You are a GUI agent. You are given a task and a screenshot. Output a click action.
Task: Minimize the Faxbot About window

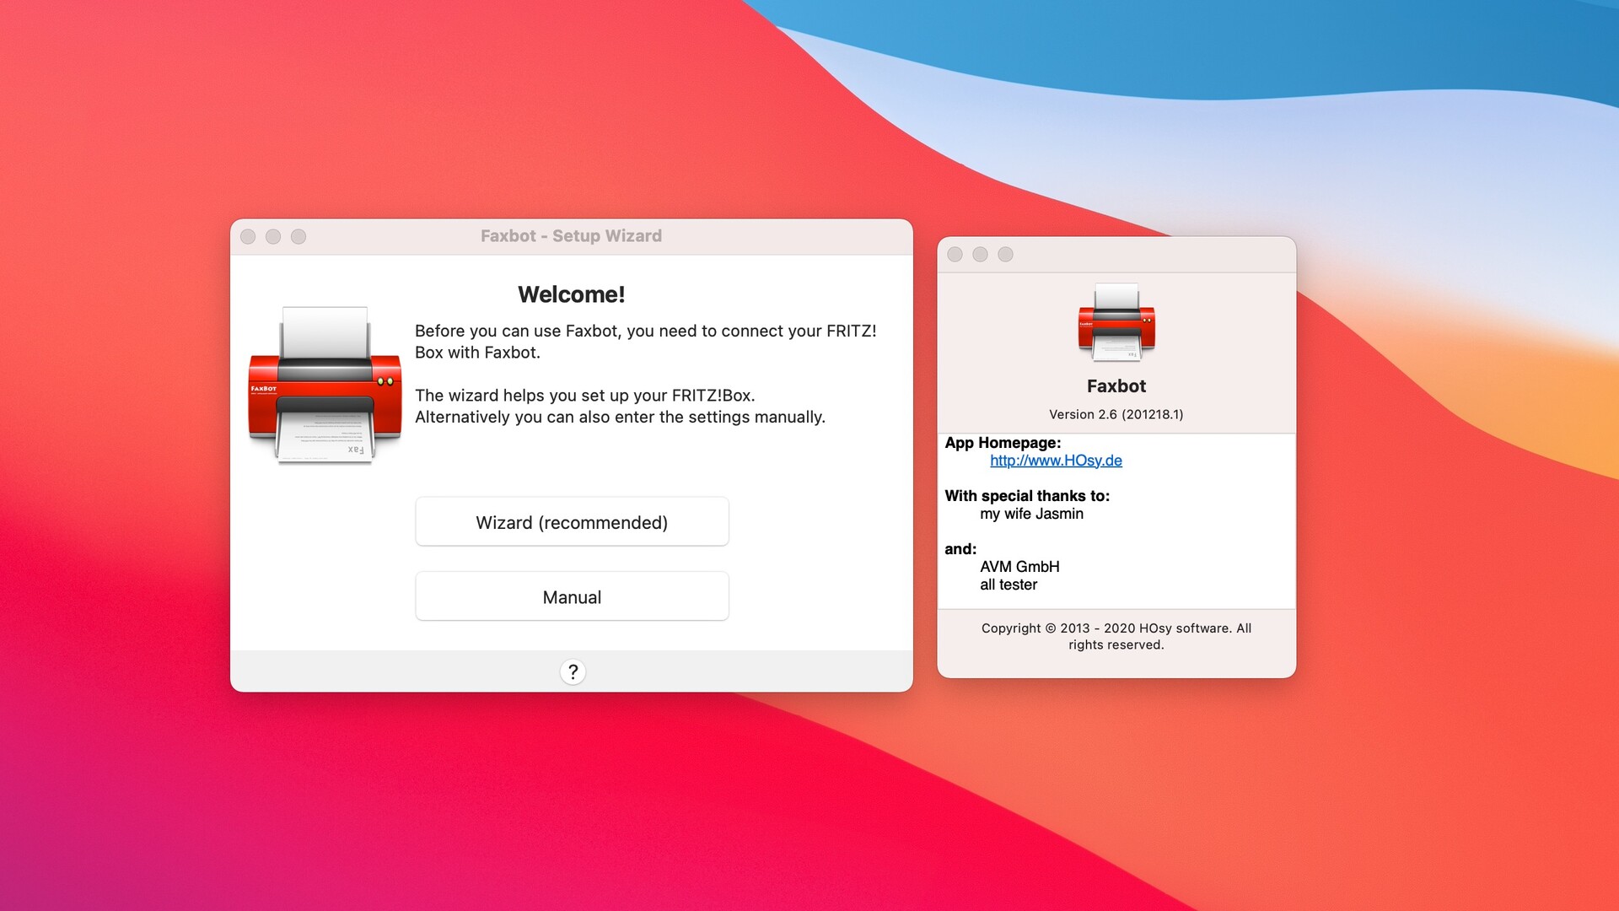(x=980, y=255)
